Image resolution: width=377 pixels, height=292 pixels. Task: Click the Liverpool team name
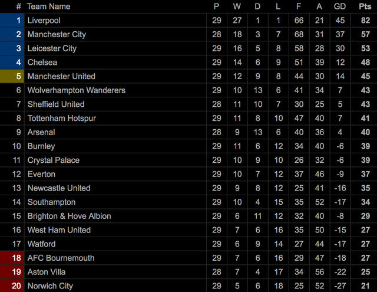coord(44,20)
